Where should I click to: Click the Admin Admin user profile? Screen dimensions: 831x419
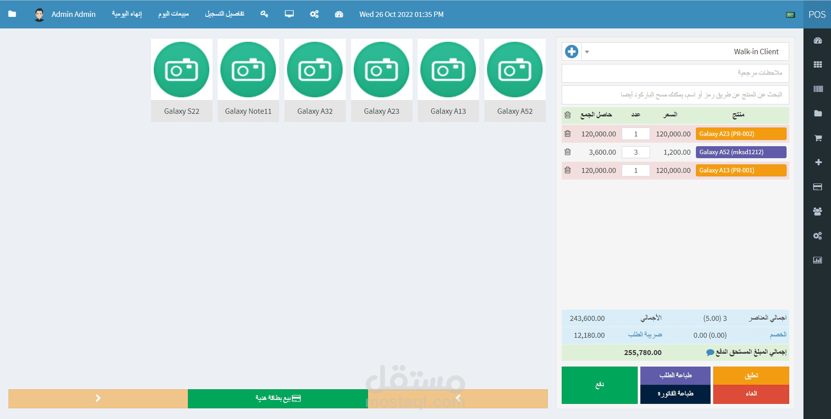[65, 14]
